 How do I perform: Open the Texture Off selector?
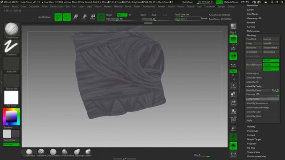point(12,82)
